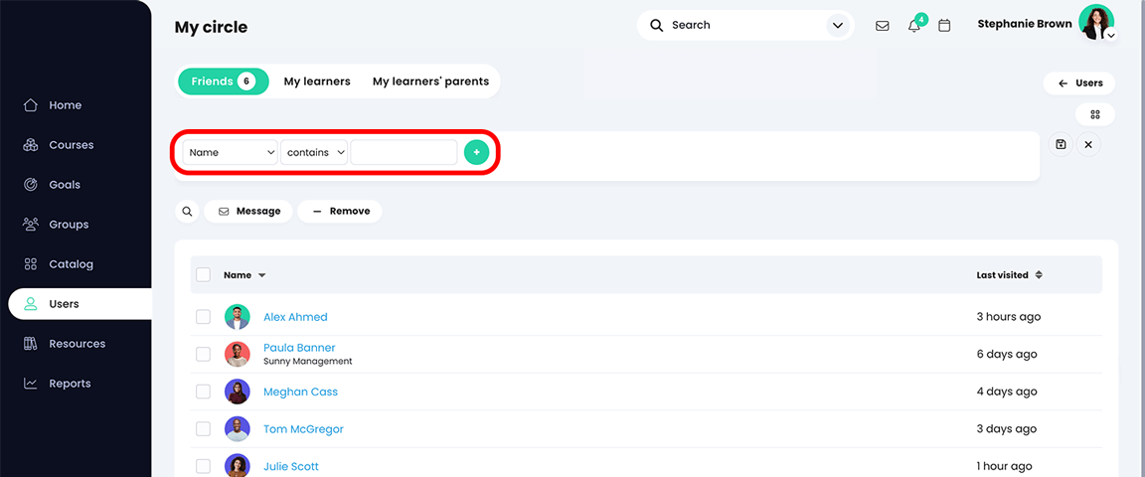Click the Search input field
The width and height of the screenshot is (1145, 477).
(x=744, y=25)
